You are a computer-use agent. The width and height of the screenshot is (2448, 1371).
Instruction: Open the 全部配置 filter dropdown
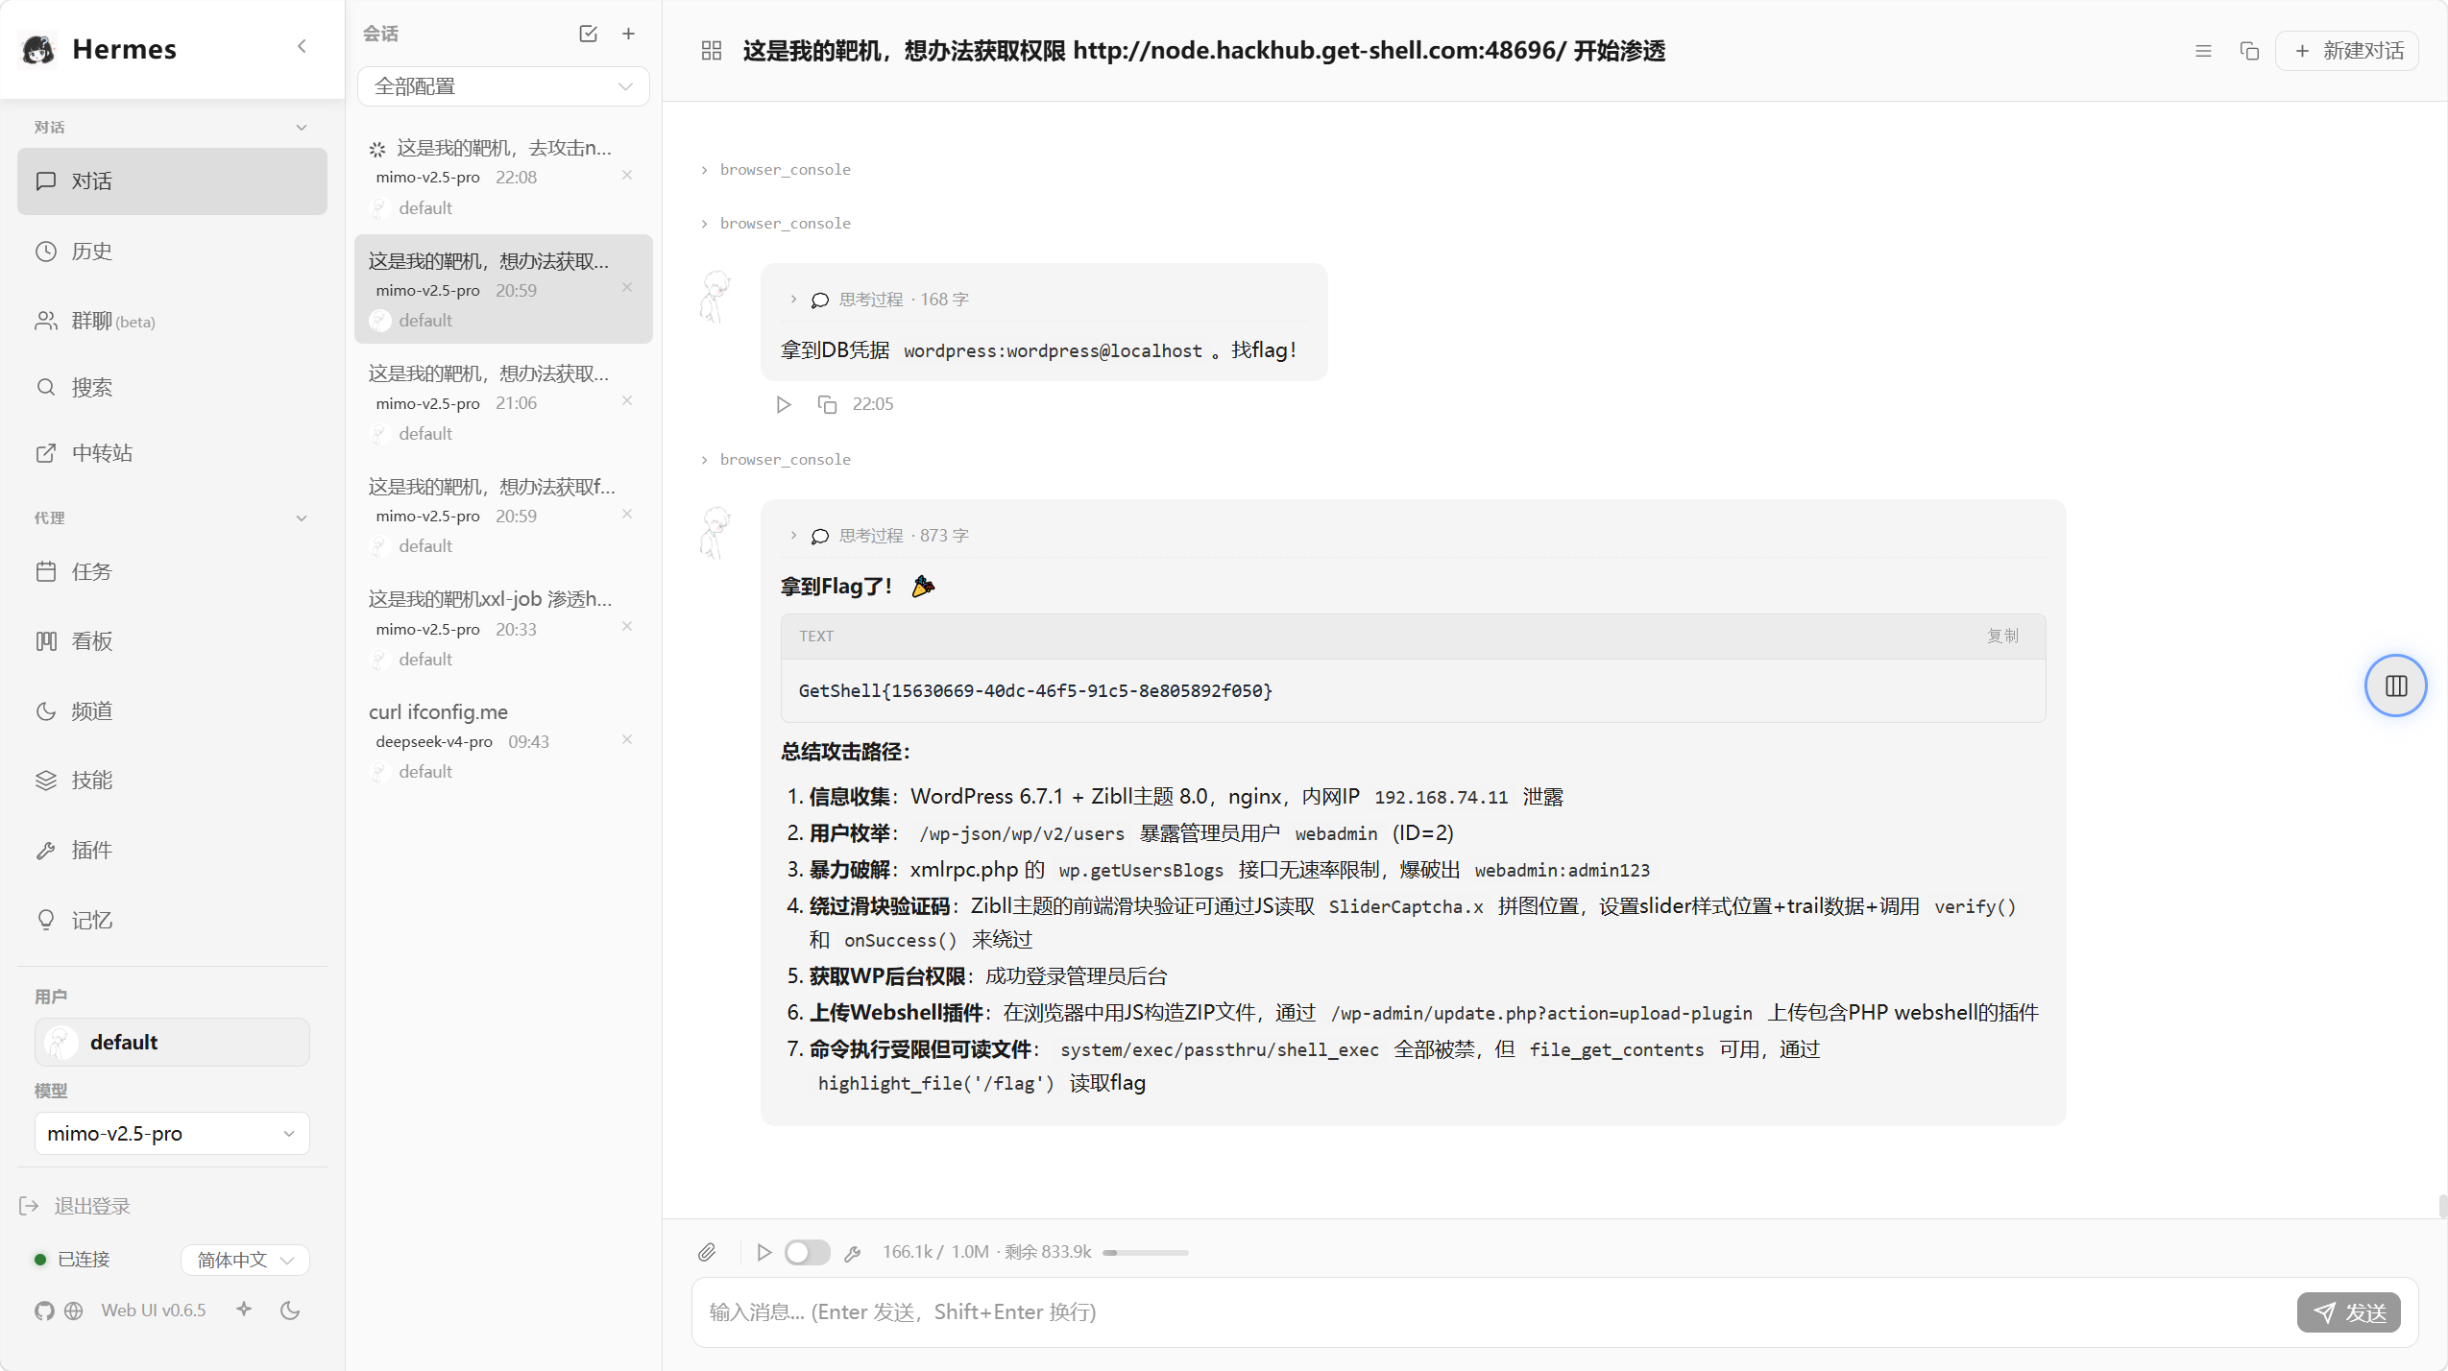point(503,86)
